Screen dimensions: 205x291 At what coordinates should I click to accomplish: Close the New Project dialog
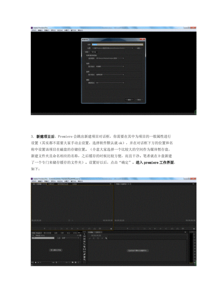click(143, 39)
